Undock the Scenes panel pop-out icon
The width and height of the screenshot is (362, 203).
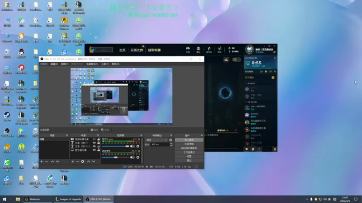[x=67, y=135]
